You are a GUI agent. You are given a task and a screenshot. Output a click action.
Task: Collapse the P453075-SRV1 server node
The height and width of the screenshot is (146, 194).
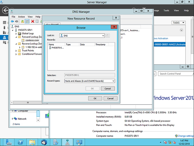(x=12, y=30)
